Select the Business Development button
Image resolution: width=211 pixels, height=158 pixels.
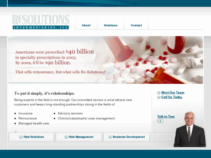pyautogui.click(x=127, y=137)
